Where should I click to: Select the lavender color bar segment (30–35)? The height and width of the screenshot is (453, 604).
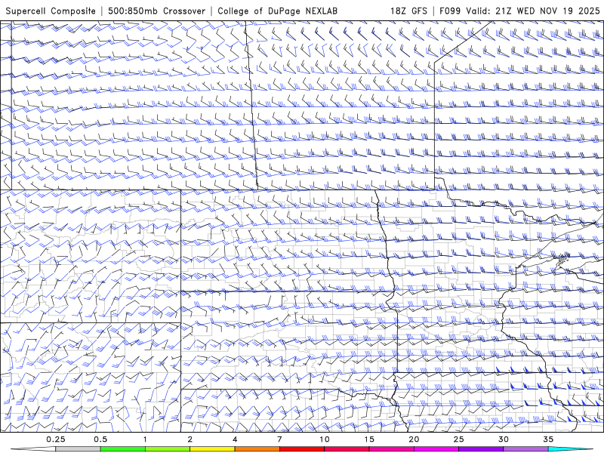525,449
